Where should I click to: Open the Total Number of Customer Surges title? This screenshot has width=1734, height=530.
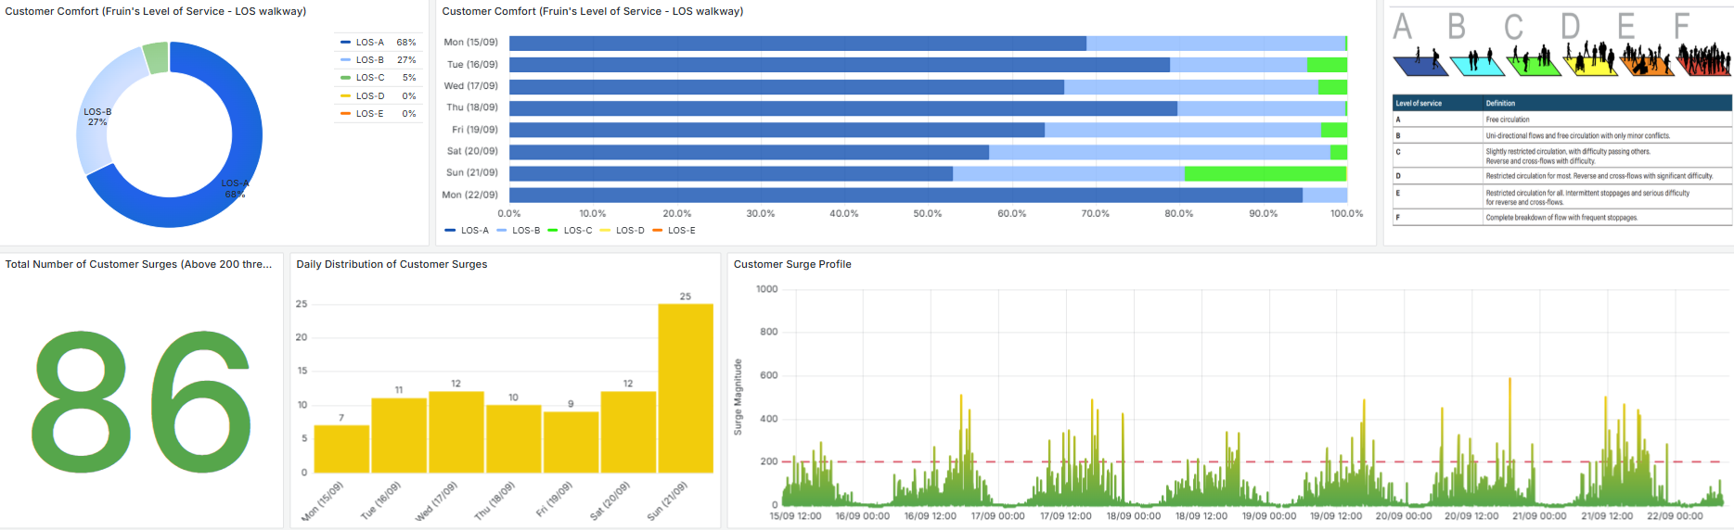[x=138, y=264]
